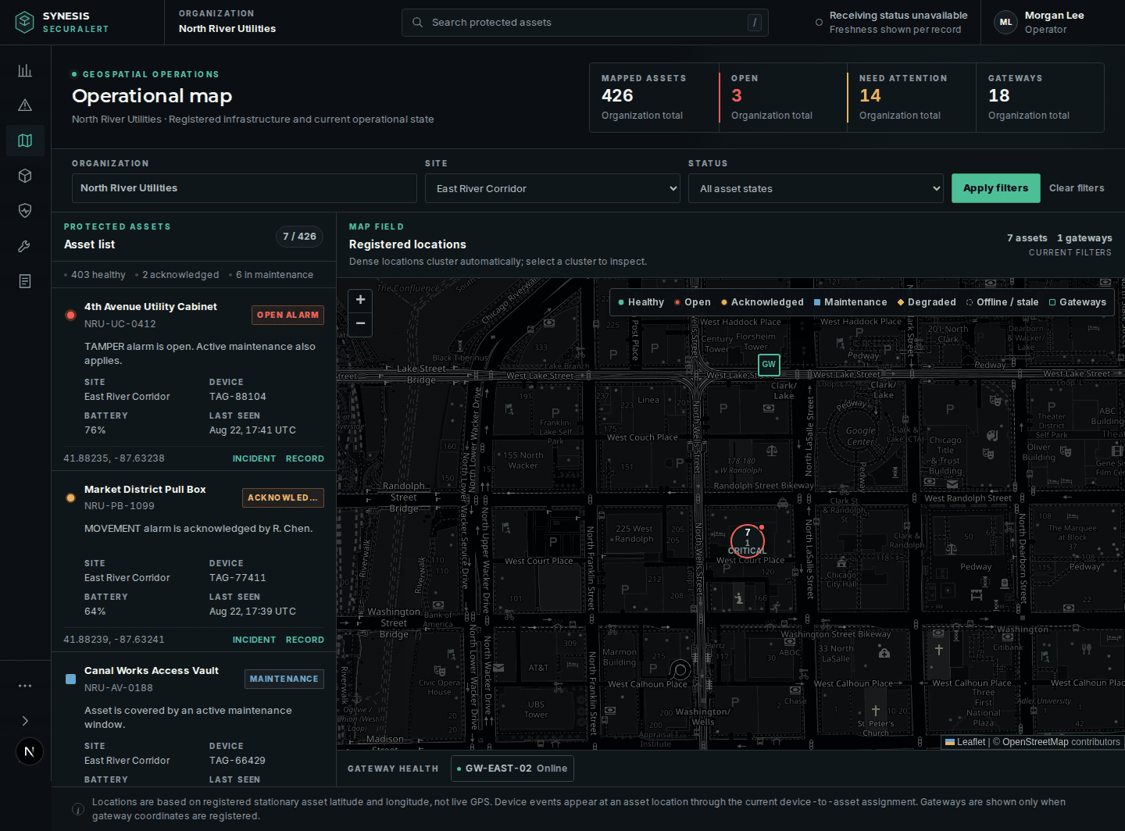1125x831 pixels.
Task: Toggle the Open legend filter
Action: click(693, 302)
